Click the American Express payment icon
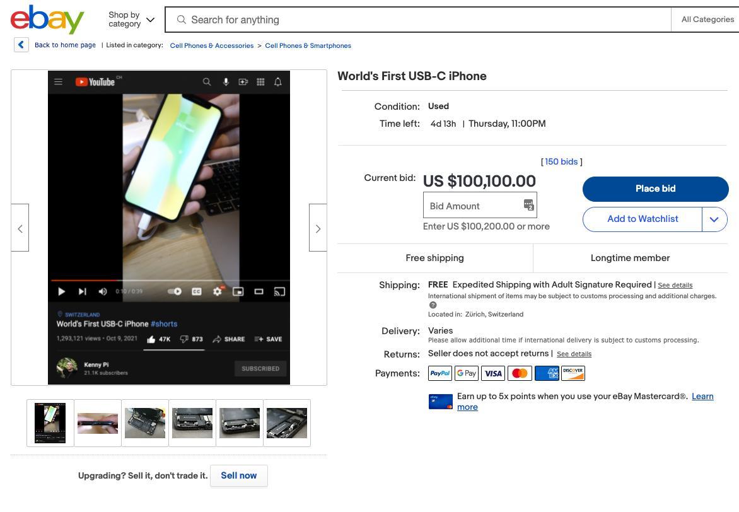 point(547,373)
